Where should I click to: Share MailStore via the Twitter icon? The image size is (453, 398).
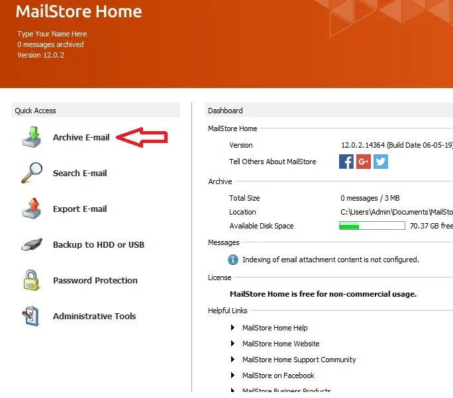click(381, 162)
